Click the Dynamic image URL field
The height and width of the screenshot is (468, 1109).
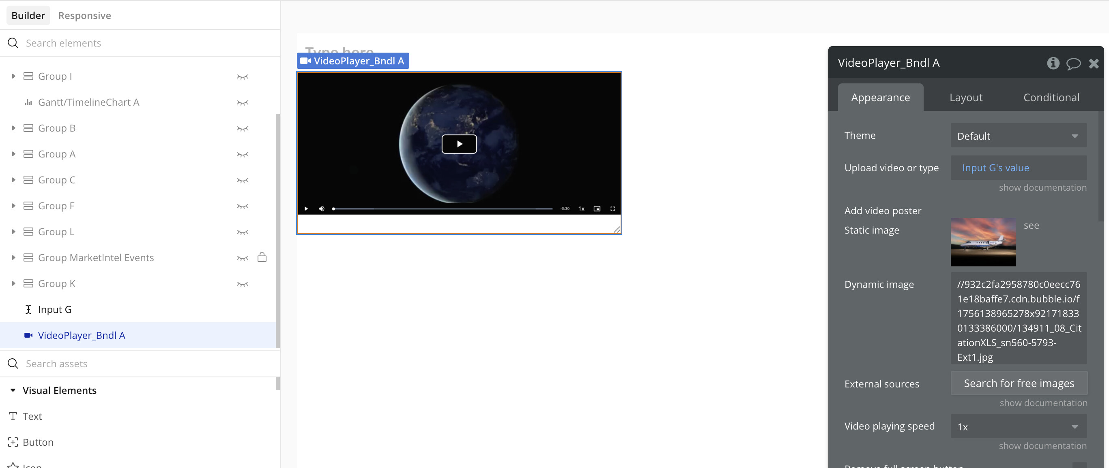pyautogui.click(x=1018, y=319)
